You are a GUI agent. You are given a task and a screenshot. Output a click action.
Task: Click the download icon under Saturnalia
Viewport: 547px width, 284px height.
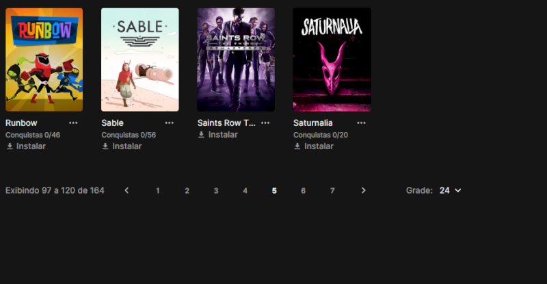point(297,146)
